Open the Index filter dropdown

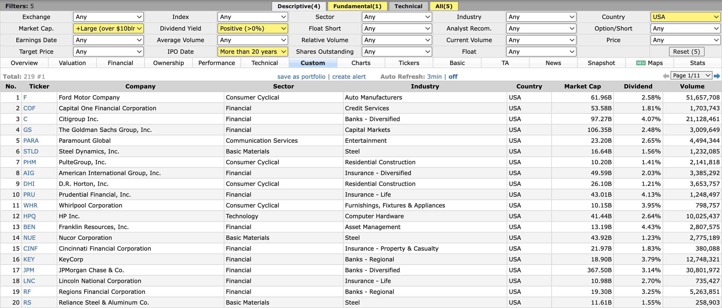[x=253, y=17]
